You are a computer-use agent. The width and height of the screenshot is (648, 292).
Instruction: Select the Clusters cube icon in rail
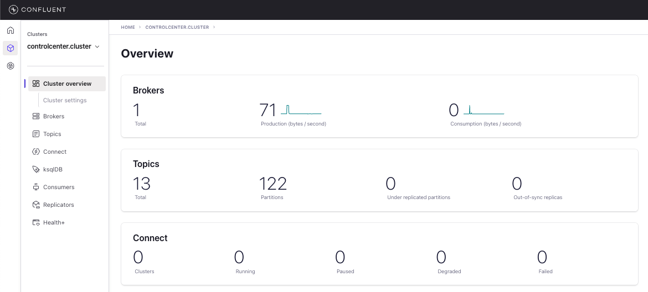click(10, 48)
